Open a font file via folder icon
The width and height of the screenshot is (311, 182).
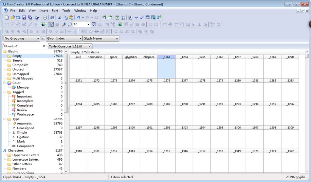click(13, 17)
